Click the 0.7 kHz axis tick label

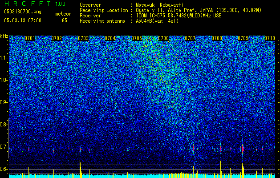[x=4, y=147]
